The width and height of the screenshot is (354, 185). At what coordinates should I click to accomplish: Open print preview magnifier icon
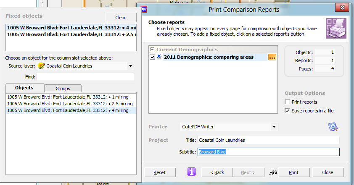click(333, 127)
